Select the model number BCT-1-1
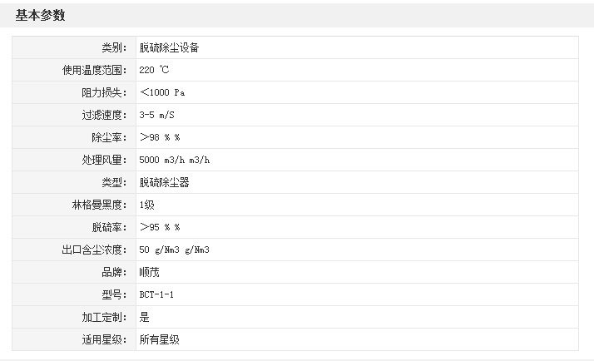Viewport: 594px width, 361px height. click(156, 294)
